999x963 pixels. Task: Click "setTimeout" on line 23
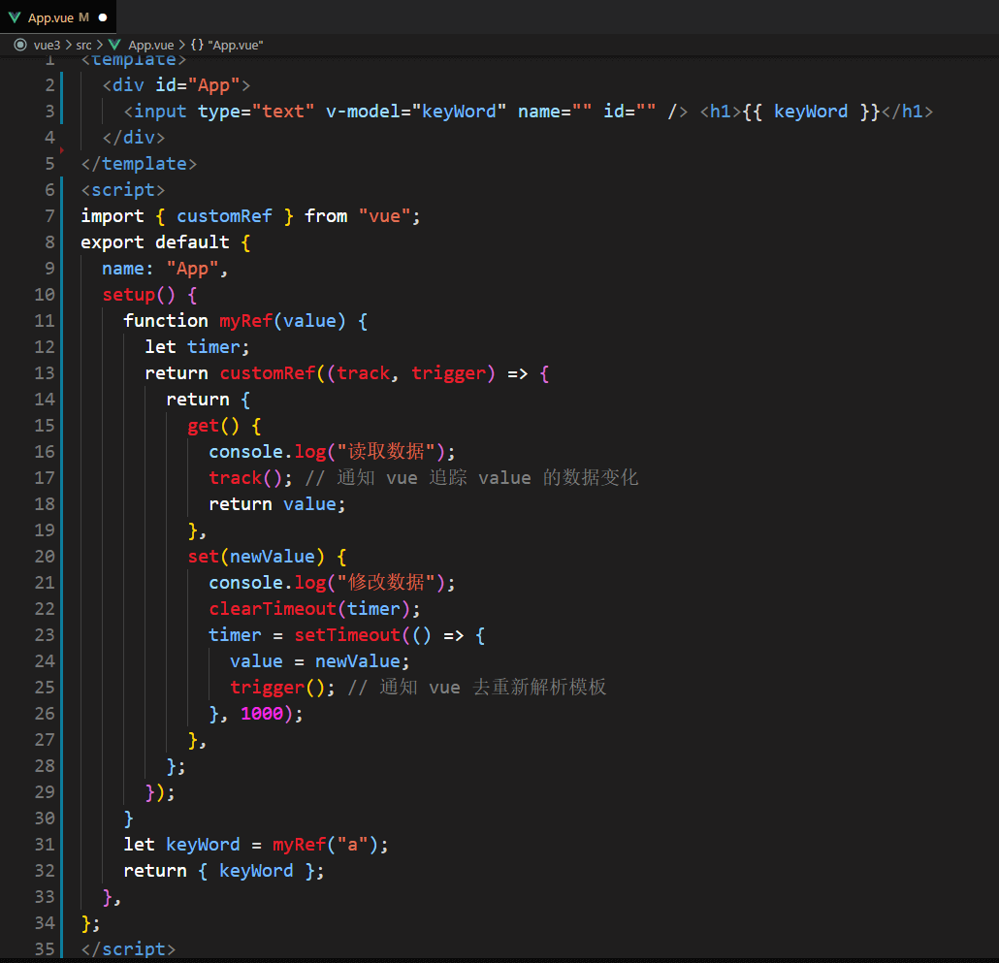pos(346,635)
